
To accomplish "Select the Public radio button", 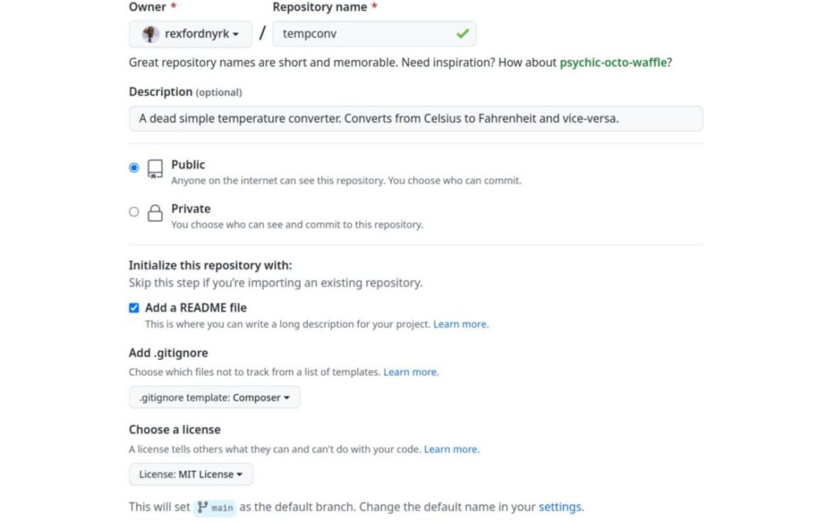I will point(135,168).
